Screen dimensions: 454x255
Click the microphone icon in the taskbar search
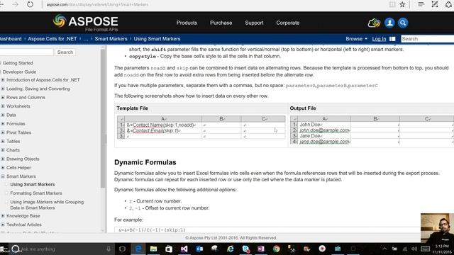109,249
